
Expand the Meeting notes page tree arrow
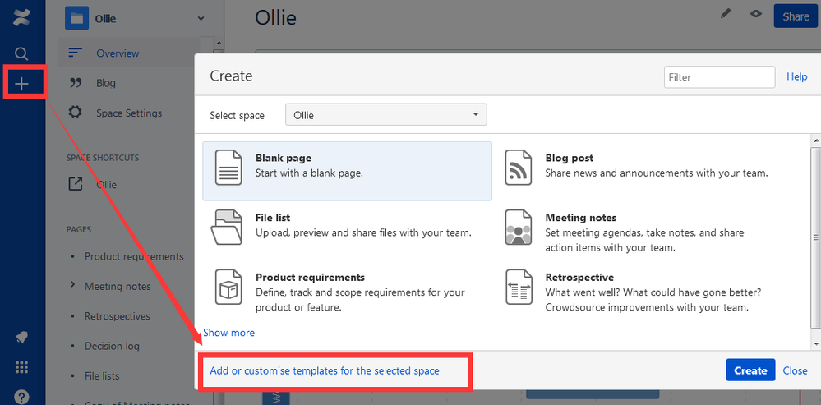(73, 285)
